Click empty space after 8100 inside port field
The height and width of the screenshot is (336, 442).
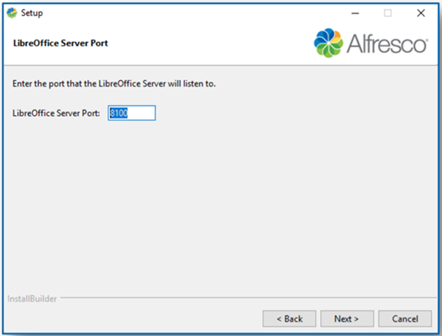point(141,113)
